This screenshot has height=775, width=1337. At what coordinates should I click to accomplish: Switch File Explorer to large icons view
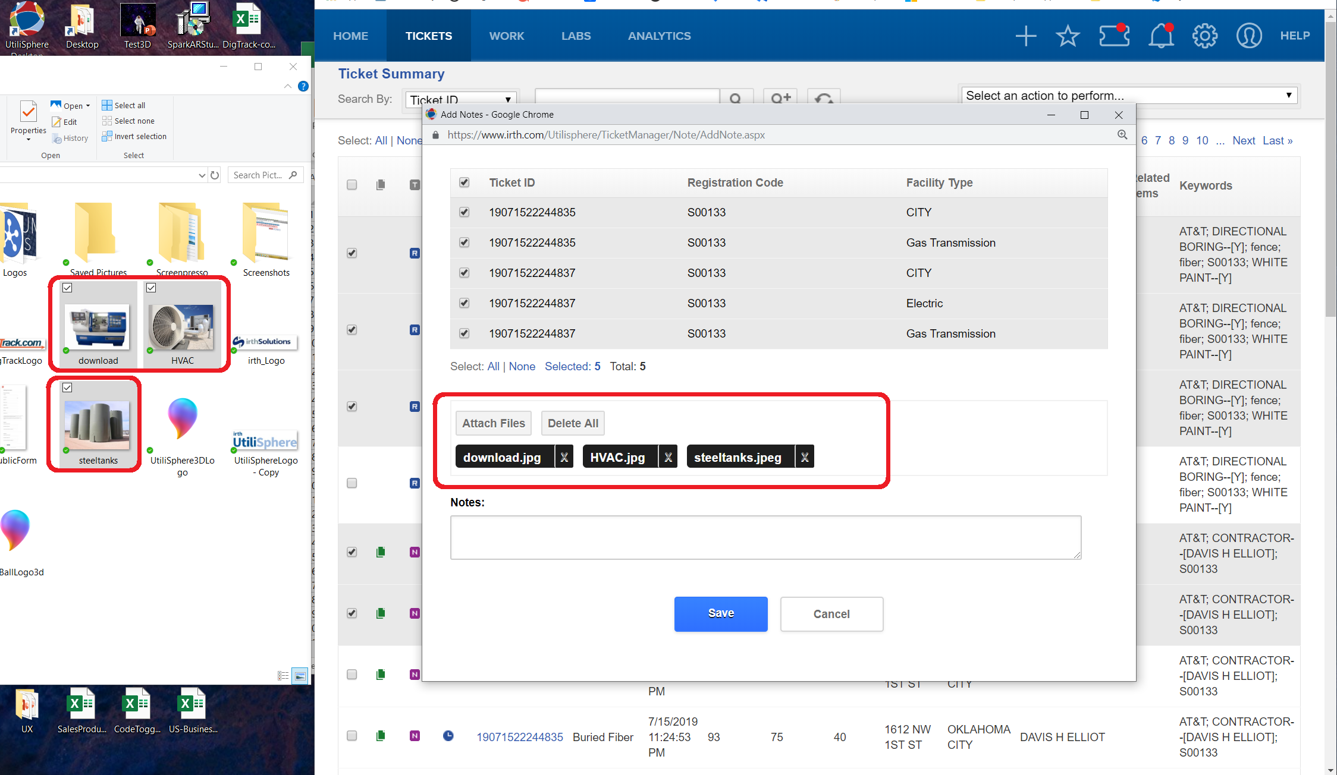[300, 676]
